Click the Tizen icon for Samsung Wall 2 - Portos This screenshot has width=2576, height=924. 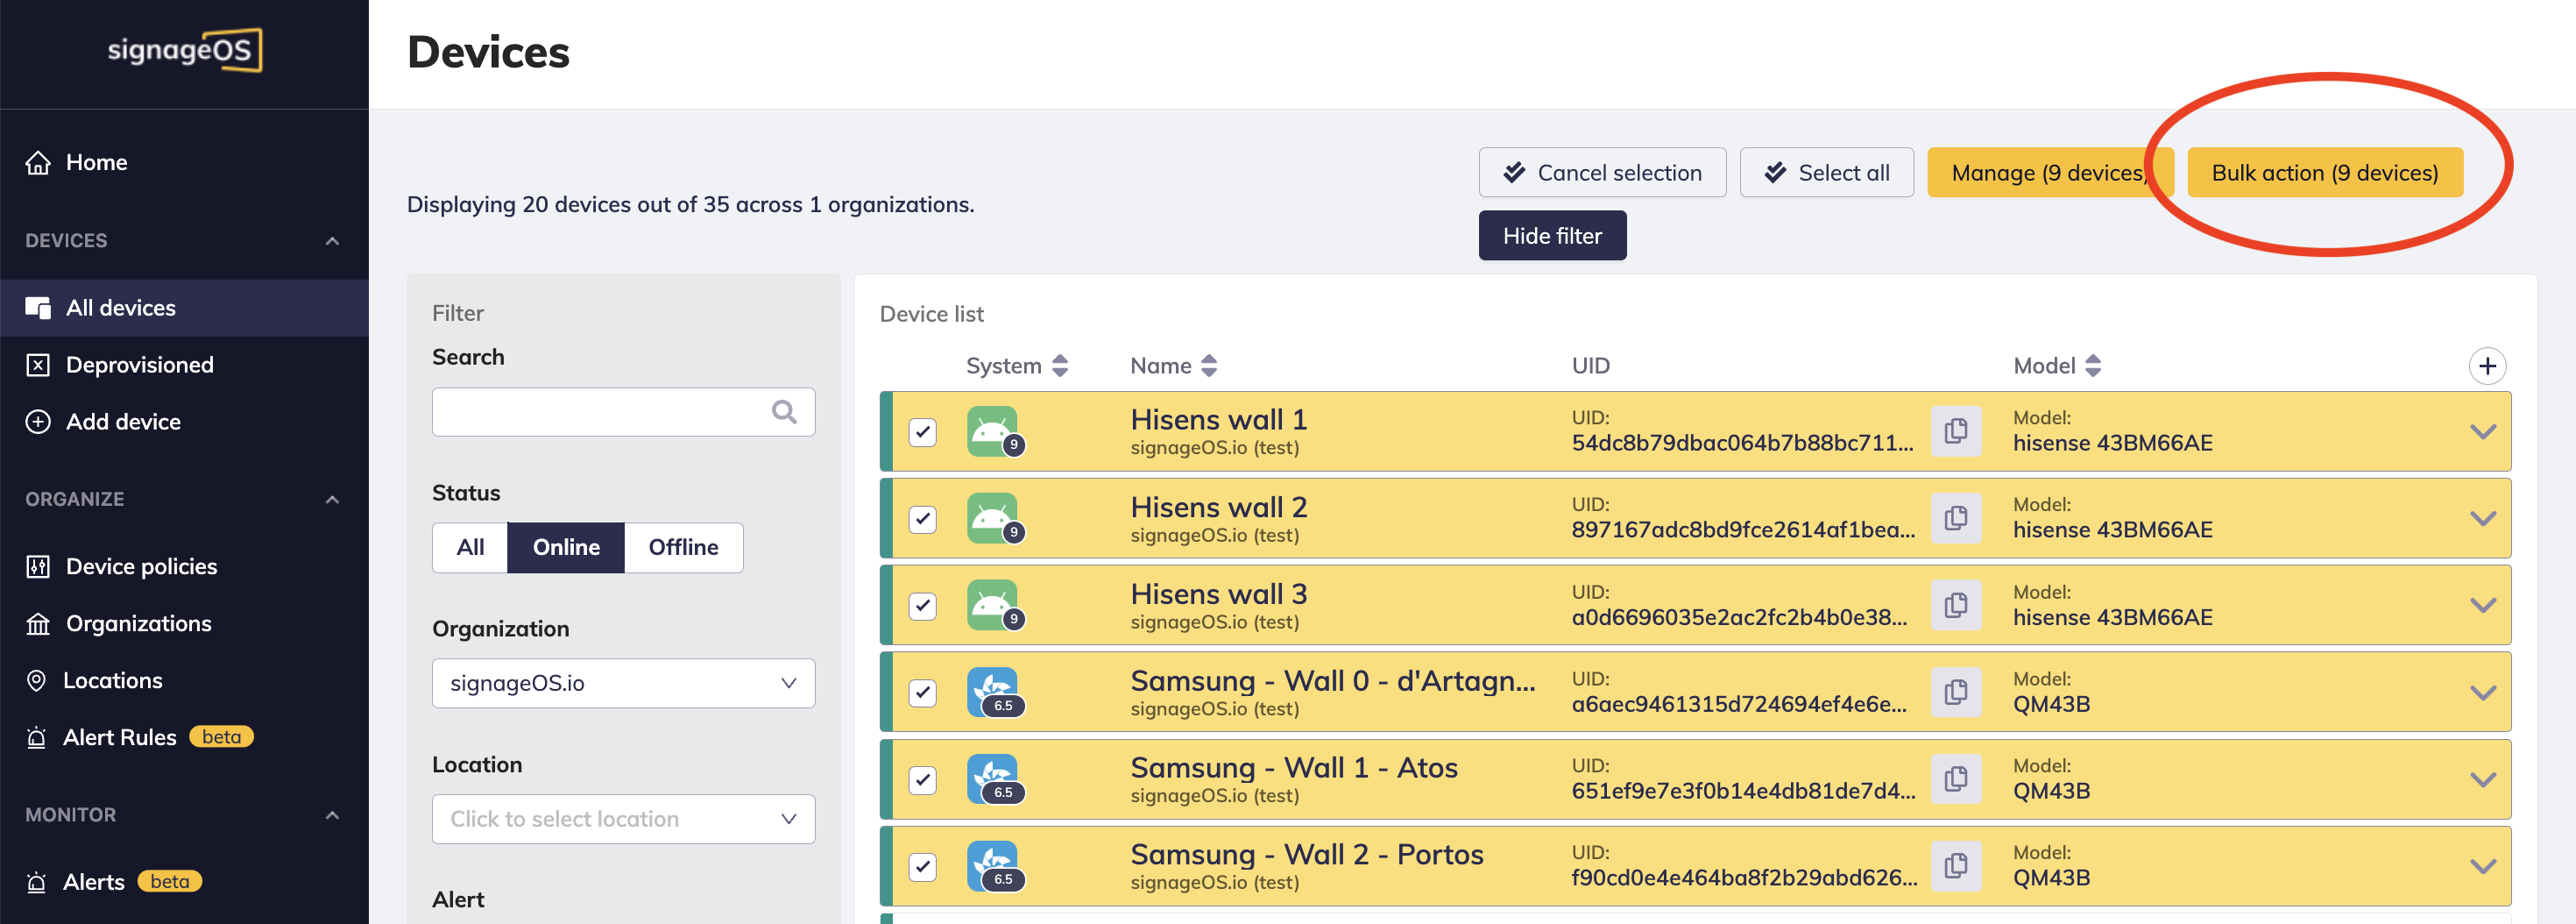click(x=992, y=866)
